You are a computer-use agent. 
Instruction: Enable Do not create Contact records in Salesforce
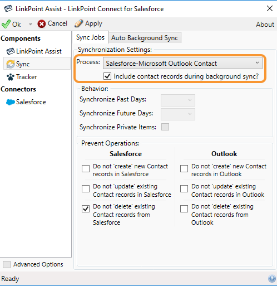pyautogui.click(x=86, y=168)
